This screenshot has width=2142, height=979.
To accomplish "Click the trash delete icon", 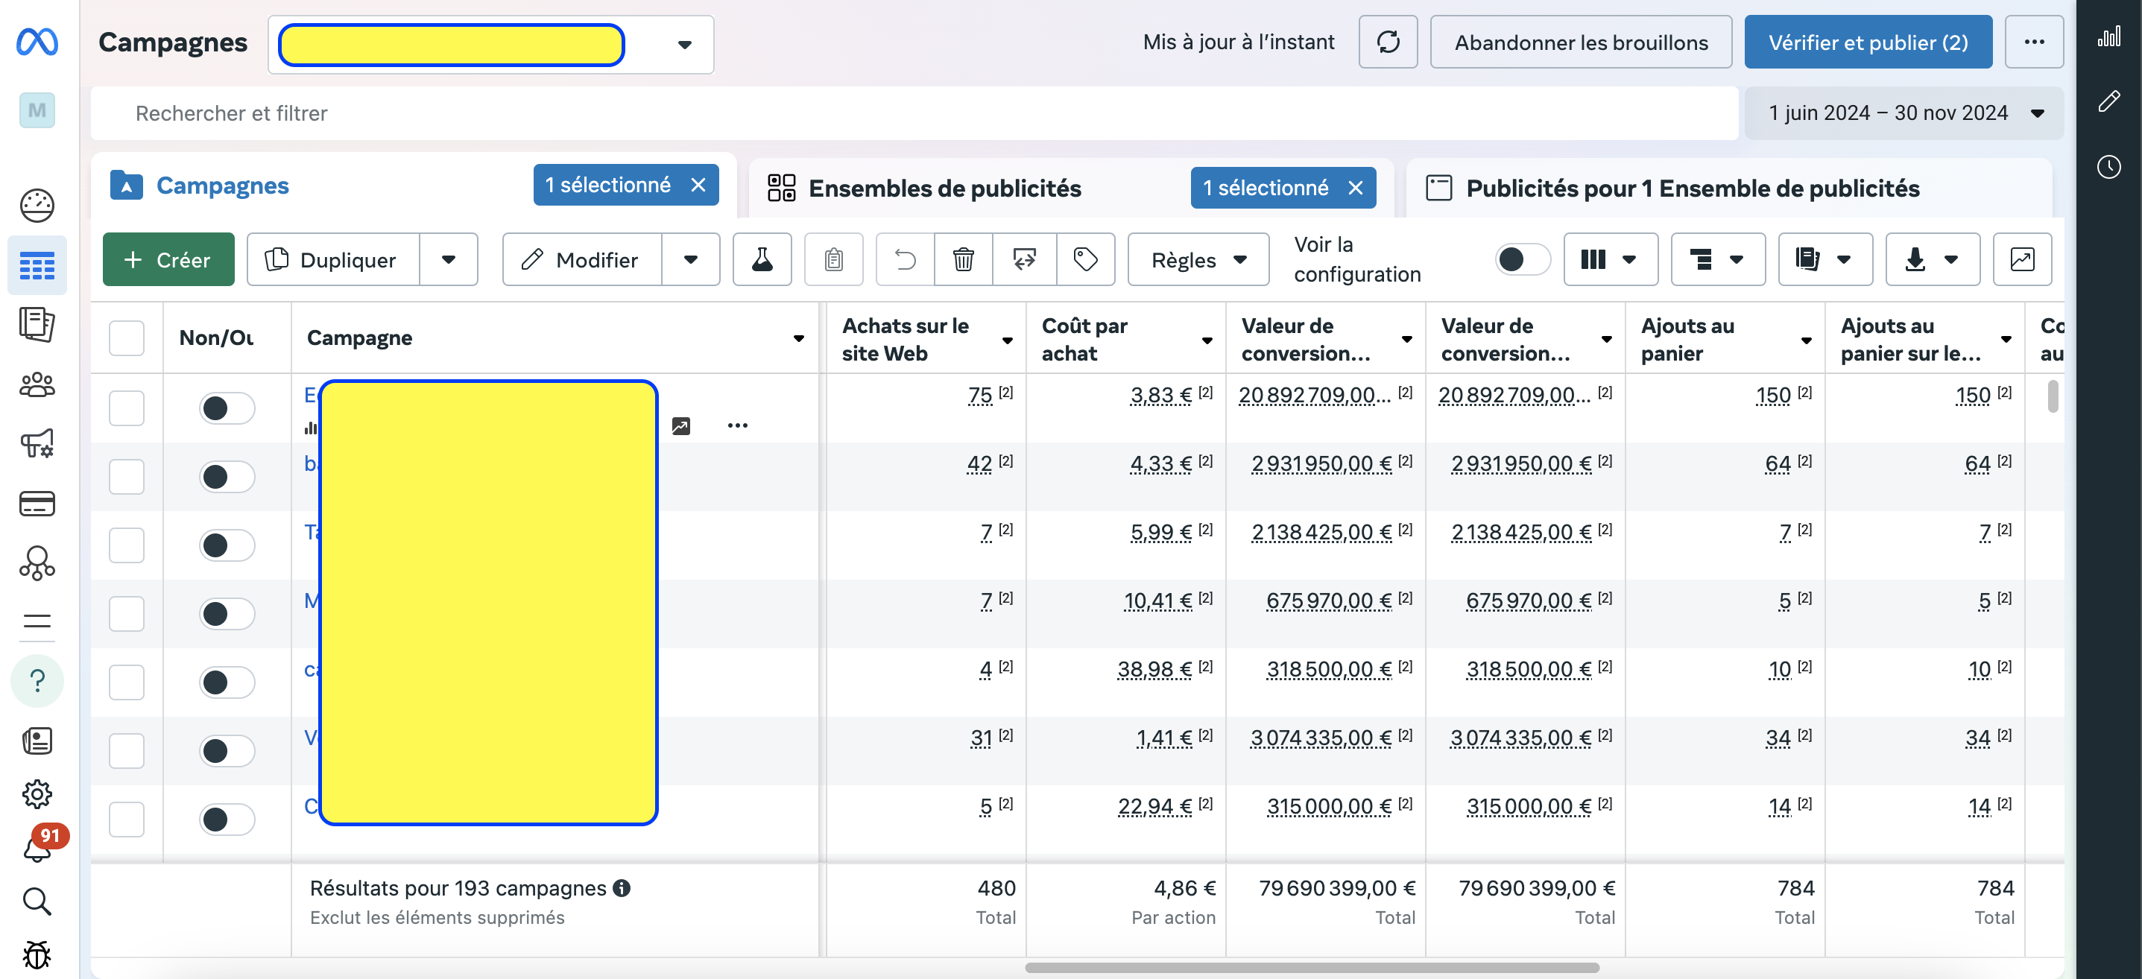I will pyautogui.click(x=963, y=260).
